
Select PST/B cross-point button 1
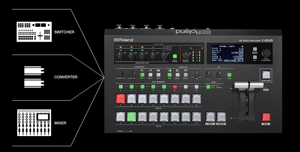pos(120,117)
